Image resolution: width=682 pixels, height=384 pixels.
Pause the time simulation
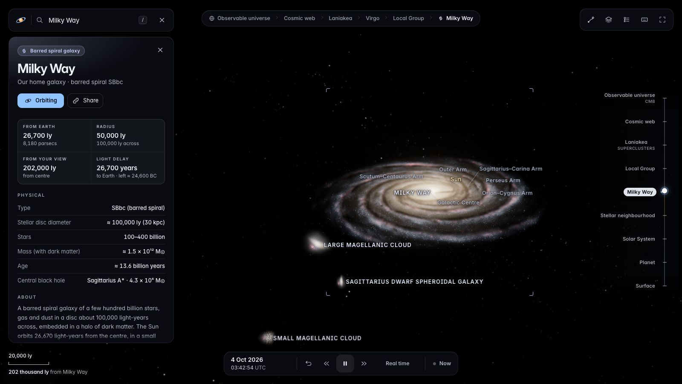345,364
